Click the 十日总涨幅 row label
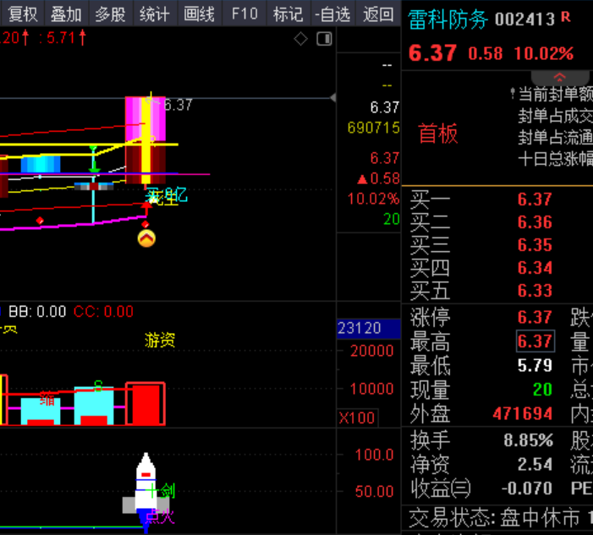593x535 pixels. point(555,159)
